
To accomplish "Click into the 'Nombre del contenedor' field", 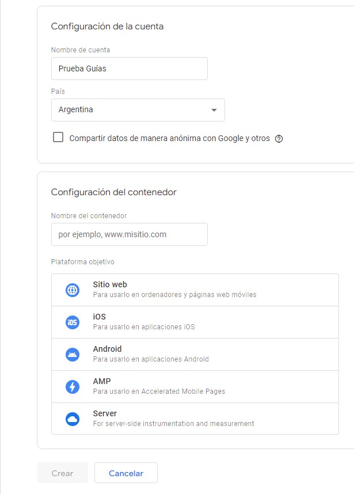I will 129,234.
